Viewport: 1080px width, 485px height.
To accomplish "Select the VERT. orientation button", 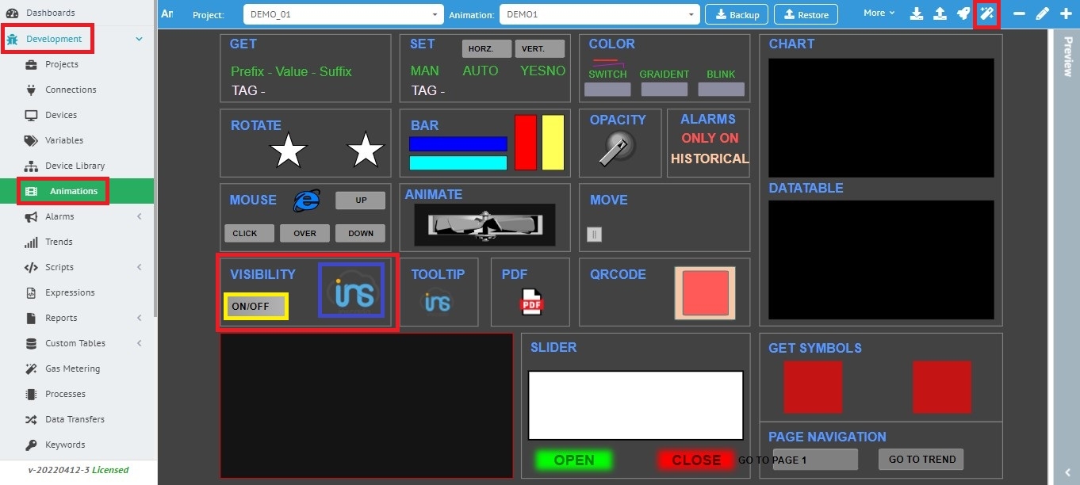I will pos(539,49).
